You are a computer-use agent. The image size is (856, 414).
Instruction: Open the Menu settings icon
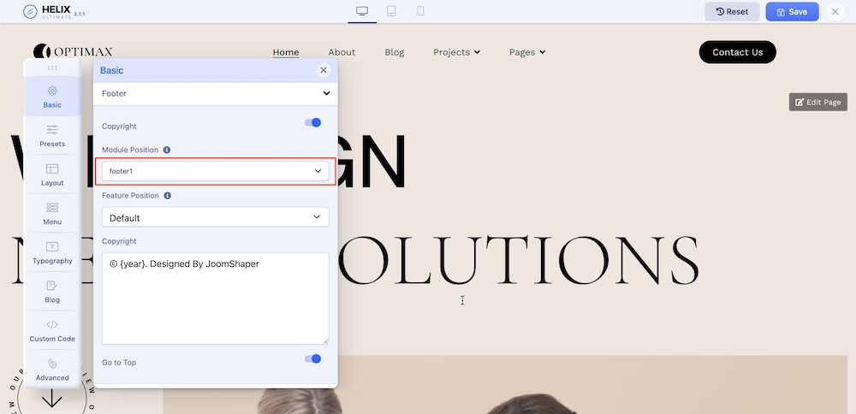52,207
